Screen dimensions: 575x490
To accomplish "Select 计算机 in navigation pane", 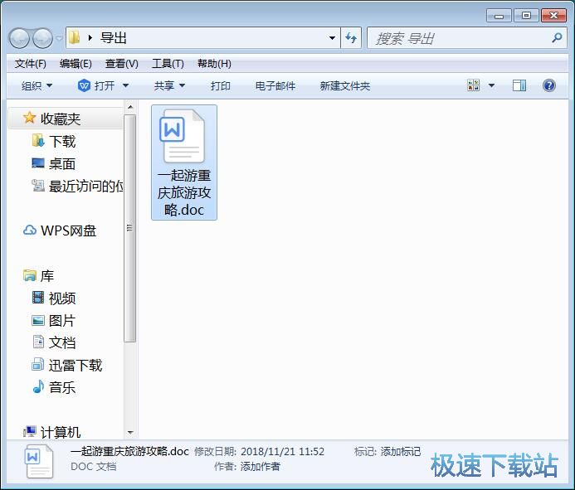I will [x=61, y=433].
